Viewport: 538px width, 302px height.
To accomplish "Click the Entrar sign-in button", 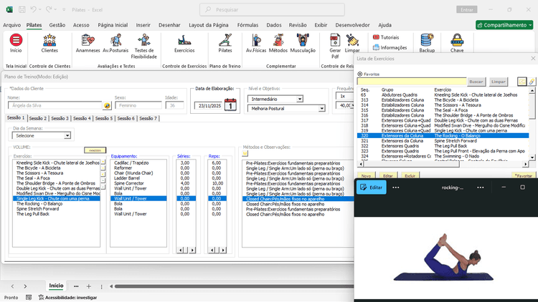I will (467, 10).
